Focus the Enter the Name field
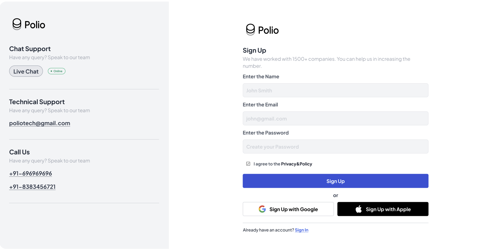499x251 pixels. 335,90
